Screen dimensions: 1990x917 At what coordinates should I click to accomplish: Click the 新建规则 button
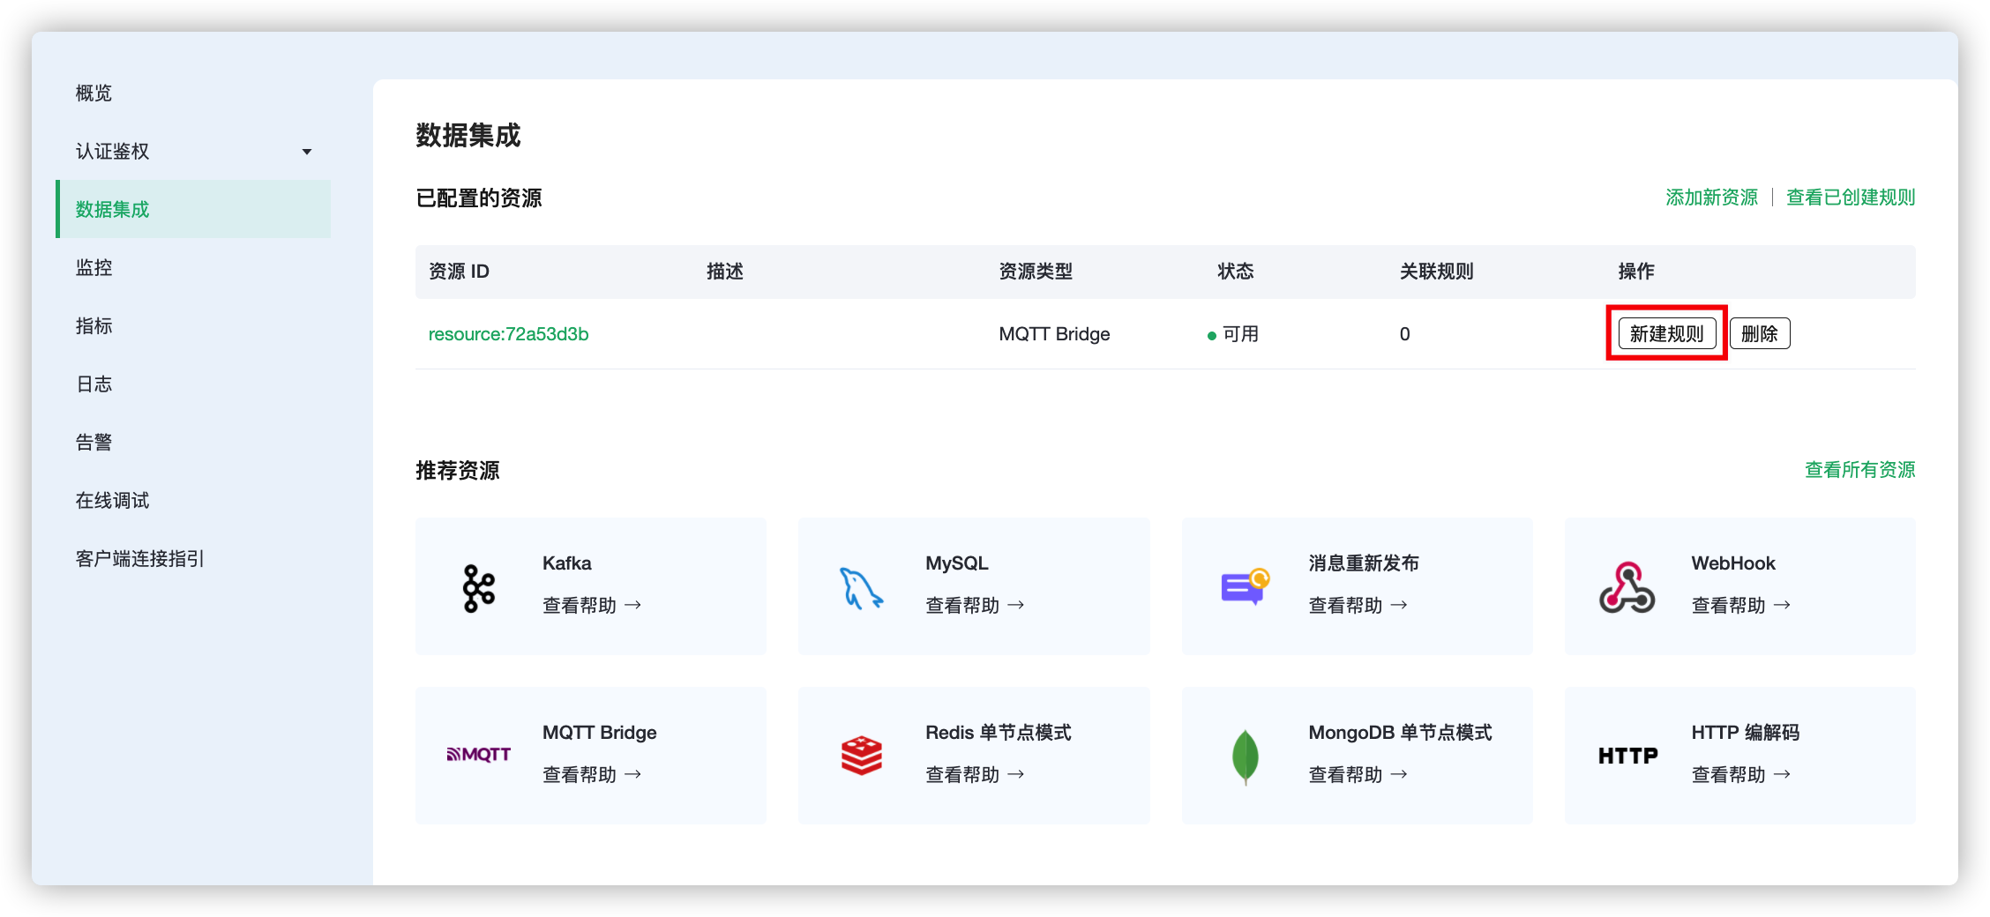[1666, 334]
